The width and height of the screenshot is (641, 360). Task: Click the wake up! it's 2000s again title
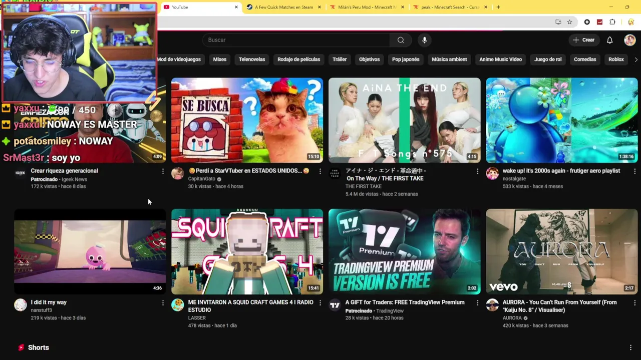pos(561,171)
